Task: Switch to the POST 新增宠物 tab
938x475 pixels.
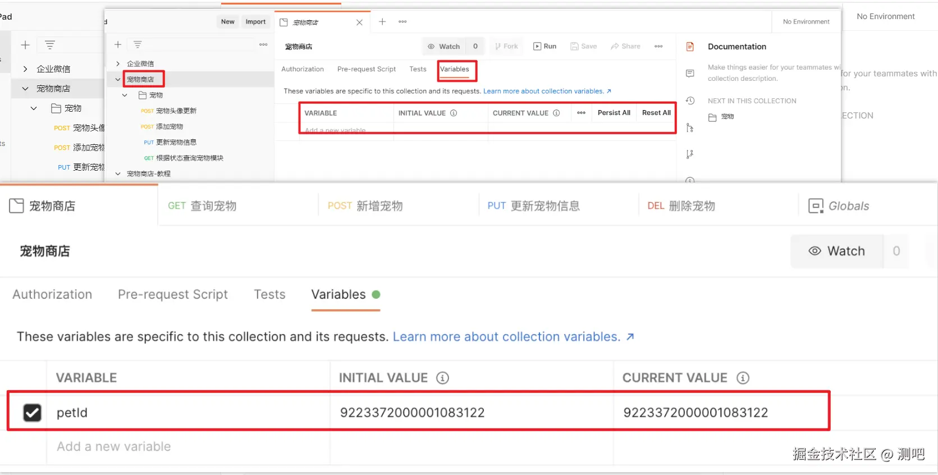Action: [x=365, y=206]
